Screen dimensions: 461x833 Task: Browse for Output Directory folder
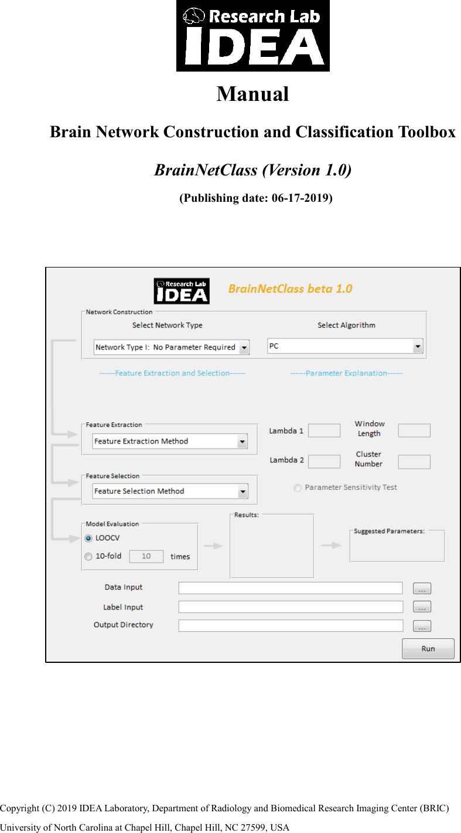(422, 626)
